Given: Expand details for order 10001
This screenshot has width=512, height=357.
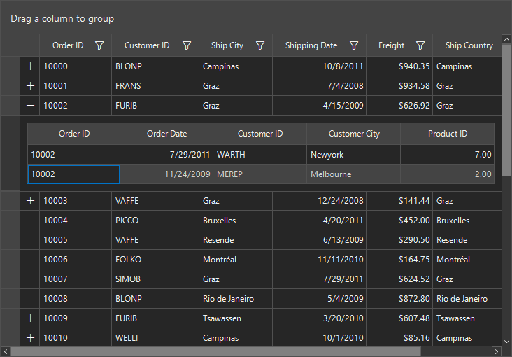Looking at the screenshot, I should 30,86.
